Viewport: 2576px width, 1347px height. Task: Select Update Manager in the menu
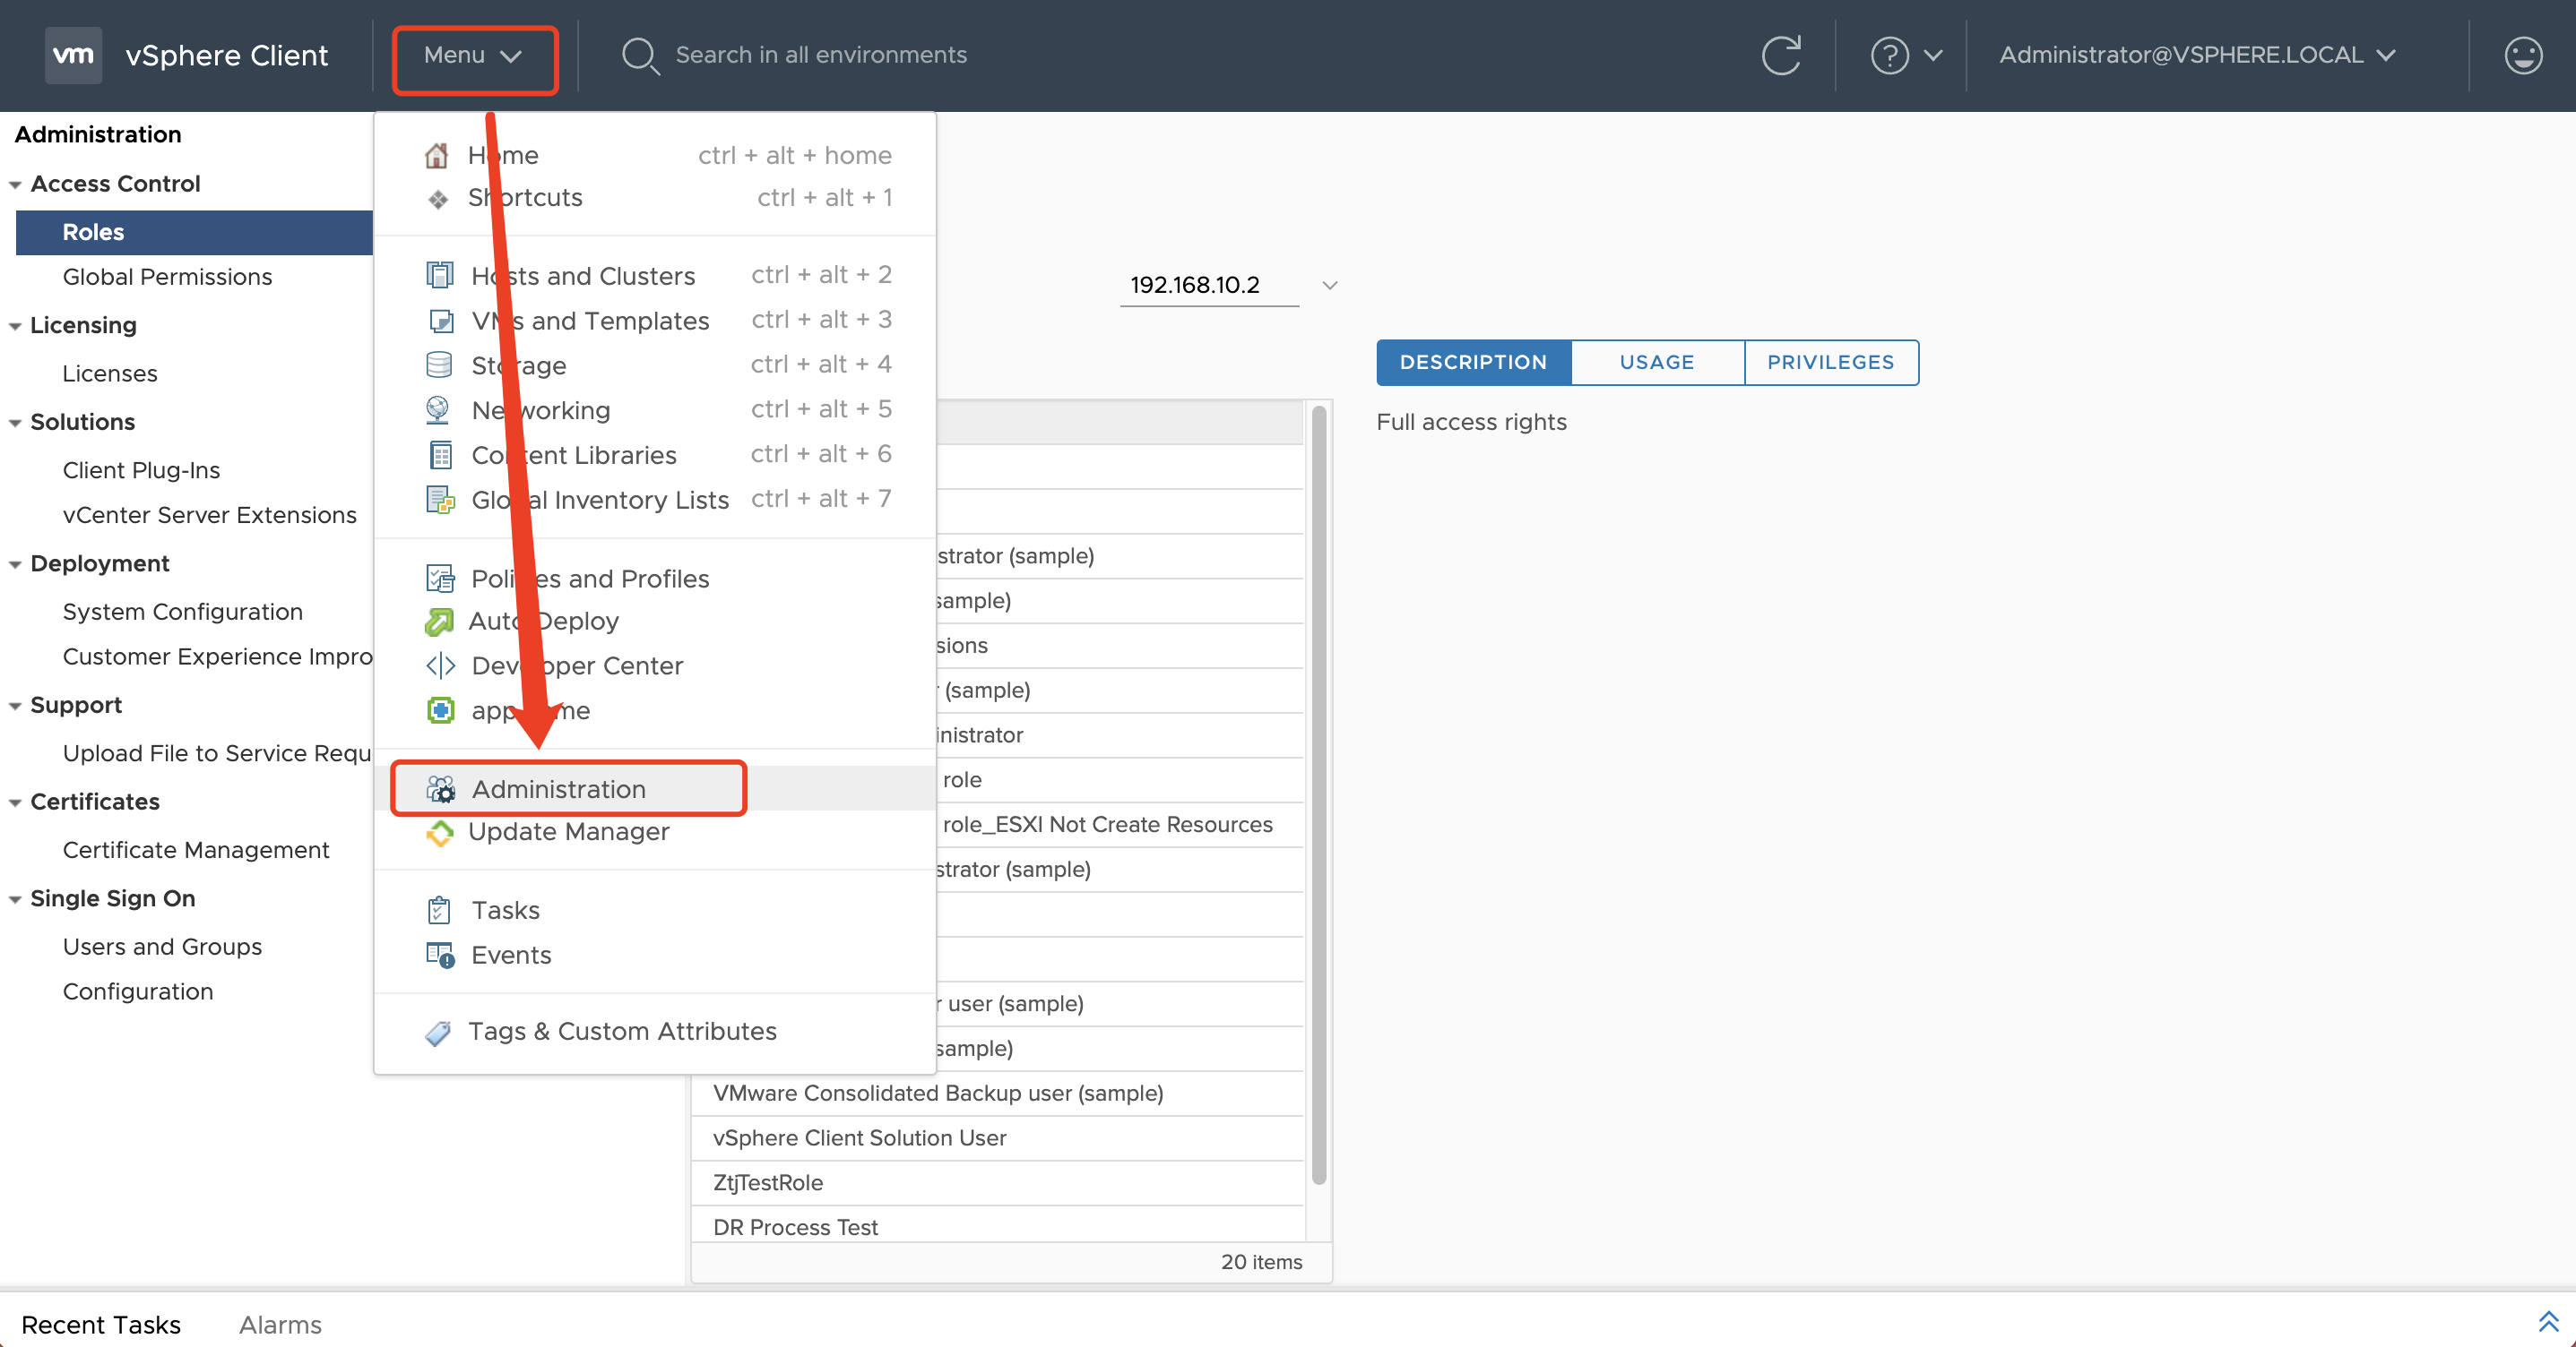point(656,831)
